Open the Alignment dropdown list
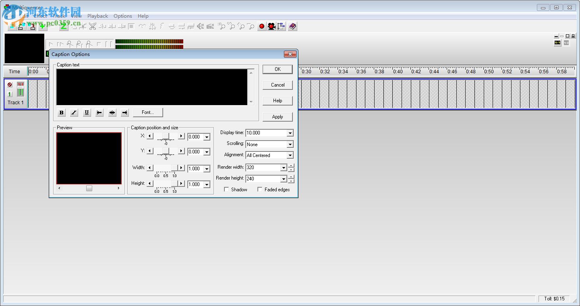Screen dimensions: 580x306 [x=290, y=155]
